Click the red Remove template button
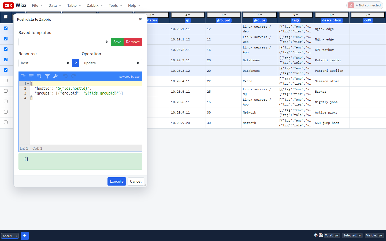Viewport: 386px width, 241px height. tap(133, 42)
